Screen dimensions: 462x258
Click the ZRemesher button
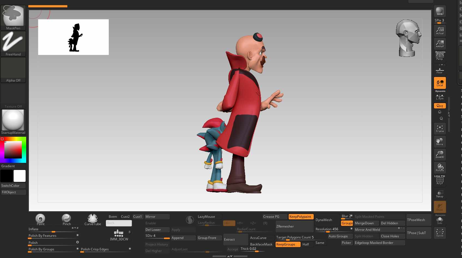[x=295, y=226]
